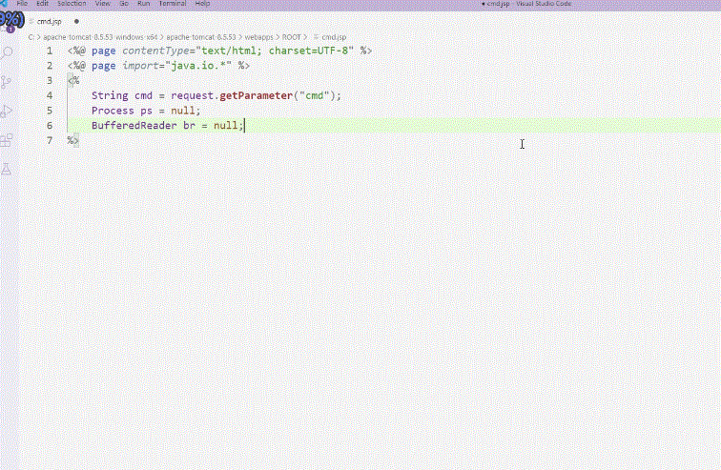
Task: Click line number 1 in gutter
Action: point(50,51)
